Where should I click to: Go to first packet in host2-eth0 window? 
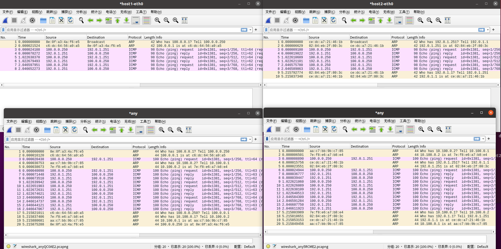pos(380,20)
